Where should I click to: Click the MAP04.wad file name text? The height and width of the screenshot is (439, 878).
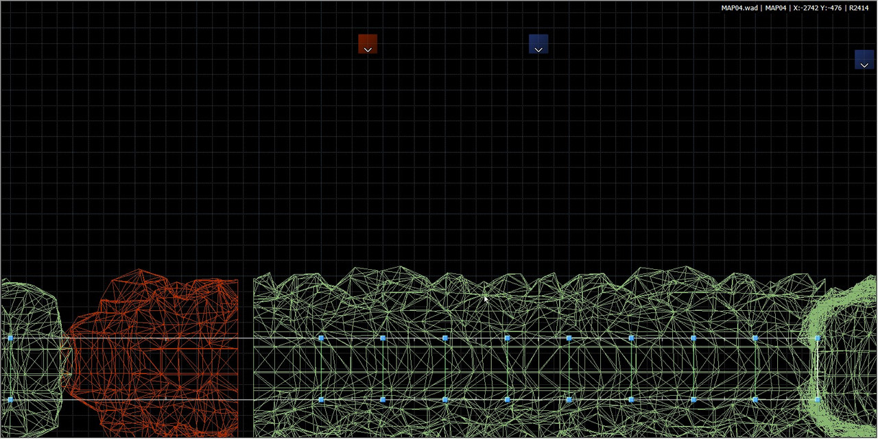click(739, 8)
